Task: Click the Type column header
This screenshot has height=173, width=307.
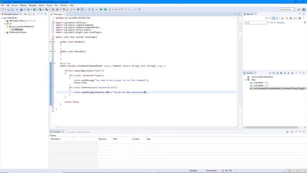Action: pos(153,139)
